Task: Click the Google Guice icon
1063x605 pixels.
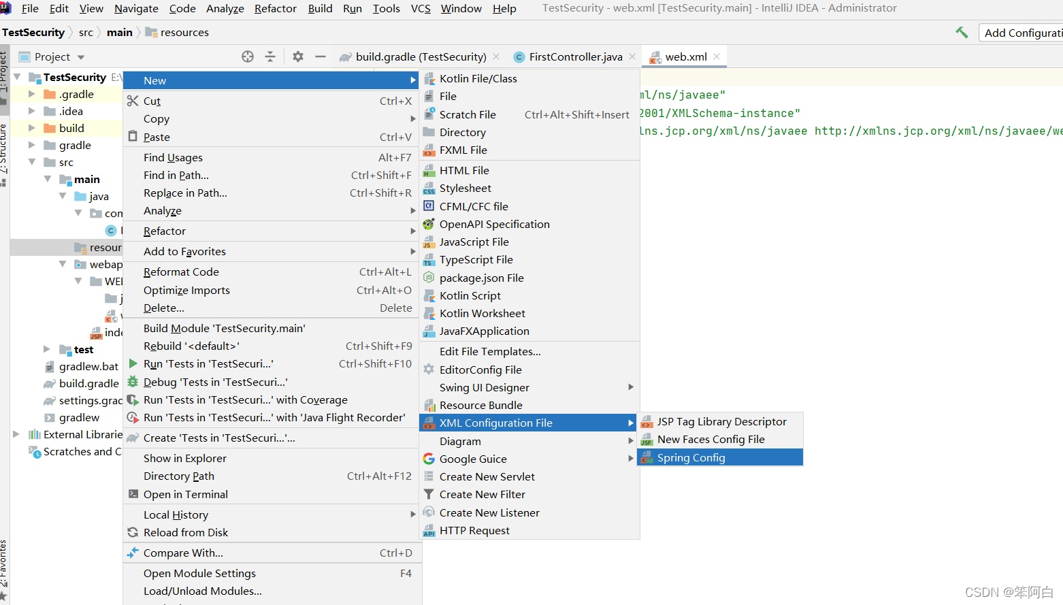Action: click(x=429, y=459)
